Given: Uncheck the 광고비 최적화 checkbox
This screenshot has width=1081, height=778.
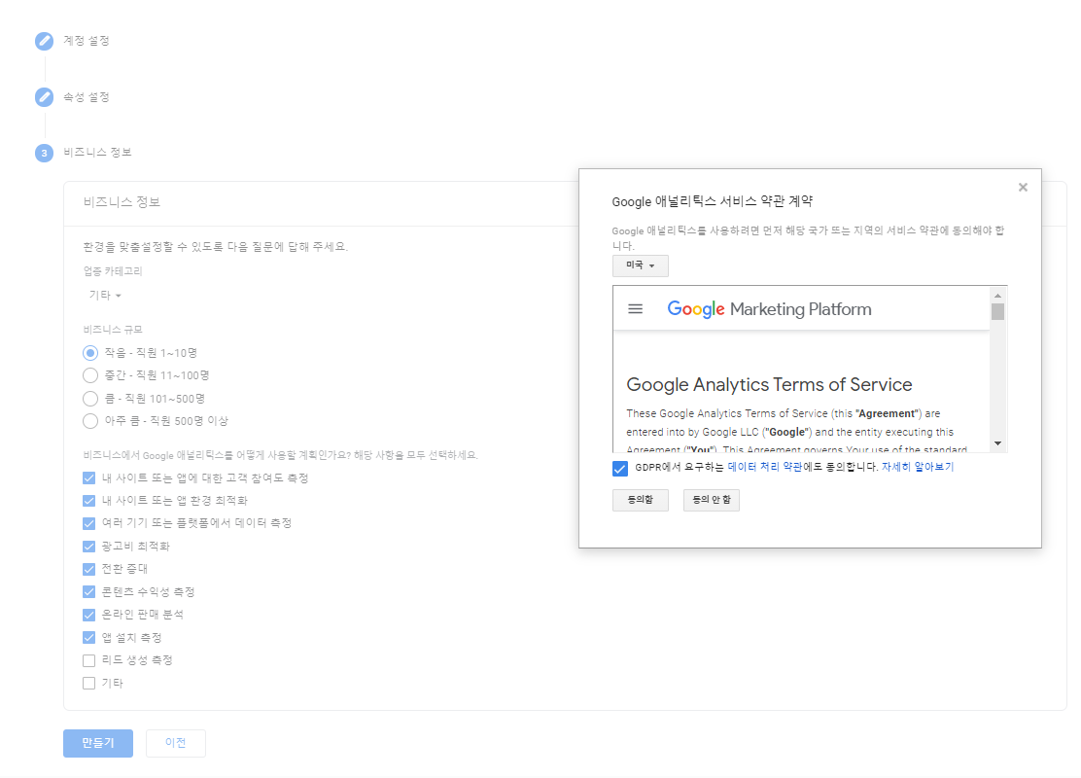Looking at the screenshot, I should pos(88,547).
